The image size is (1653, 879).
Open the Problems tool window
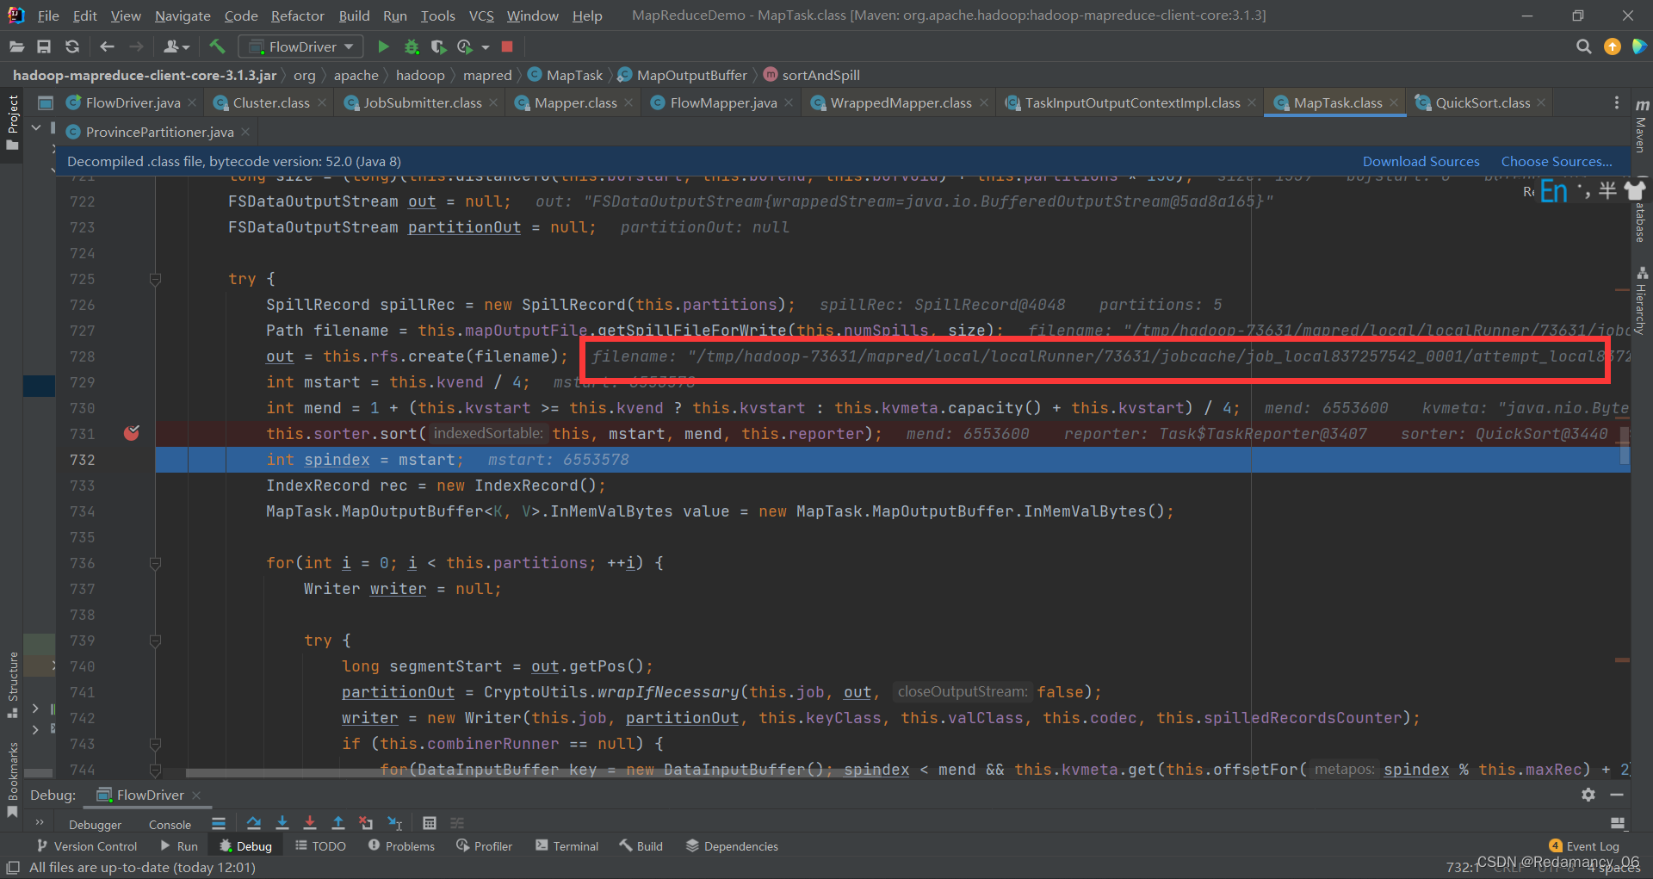(401, 846)
